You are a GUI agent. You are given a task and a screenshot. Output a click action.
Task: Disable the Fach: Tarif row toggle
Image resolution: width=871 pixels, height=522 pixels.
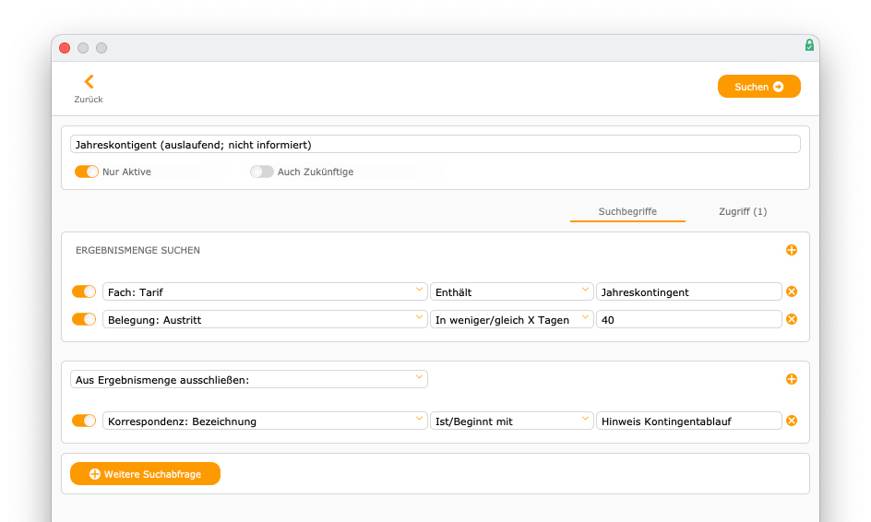click(x=84, y=291)
